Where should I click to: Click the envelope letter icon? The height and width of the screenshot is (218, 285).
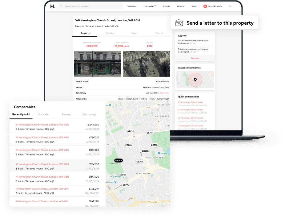179,23
